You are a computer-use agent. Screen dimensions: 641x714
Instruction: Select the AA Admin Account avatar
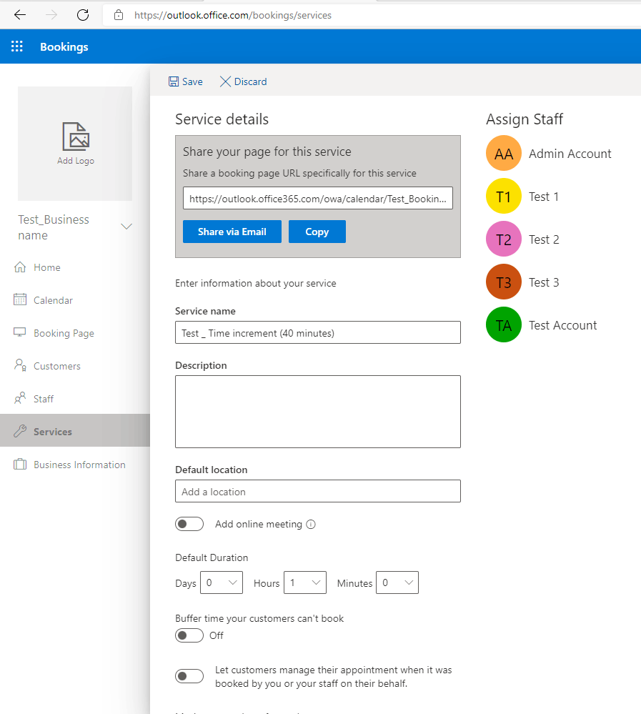pos(504,154)
